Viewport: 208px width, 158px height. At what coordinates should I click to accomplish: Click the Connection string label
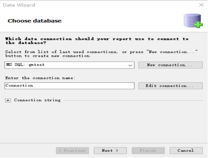tap(37, 100)
